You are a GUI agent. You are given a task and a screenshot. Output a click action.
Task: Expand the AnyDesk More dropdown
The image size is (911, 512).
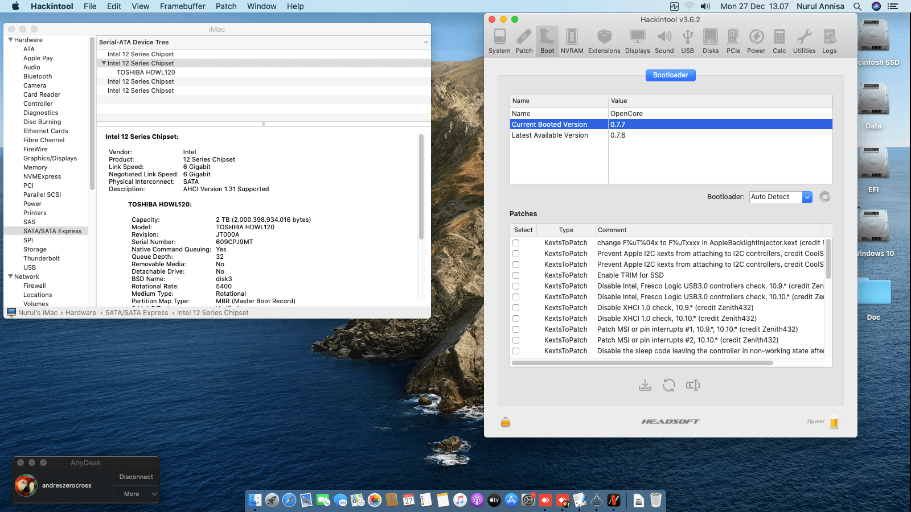point(136,494)
